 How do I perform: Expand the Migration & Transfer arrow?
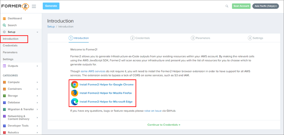point(37,109)
